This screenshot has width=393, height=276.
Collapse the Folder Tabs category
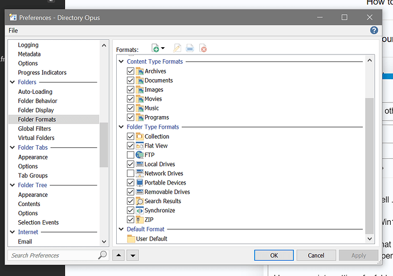point(13,147)
